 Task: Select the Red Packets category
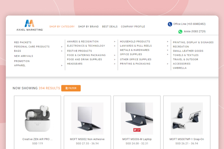23,42
